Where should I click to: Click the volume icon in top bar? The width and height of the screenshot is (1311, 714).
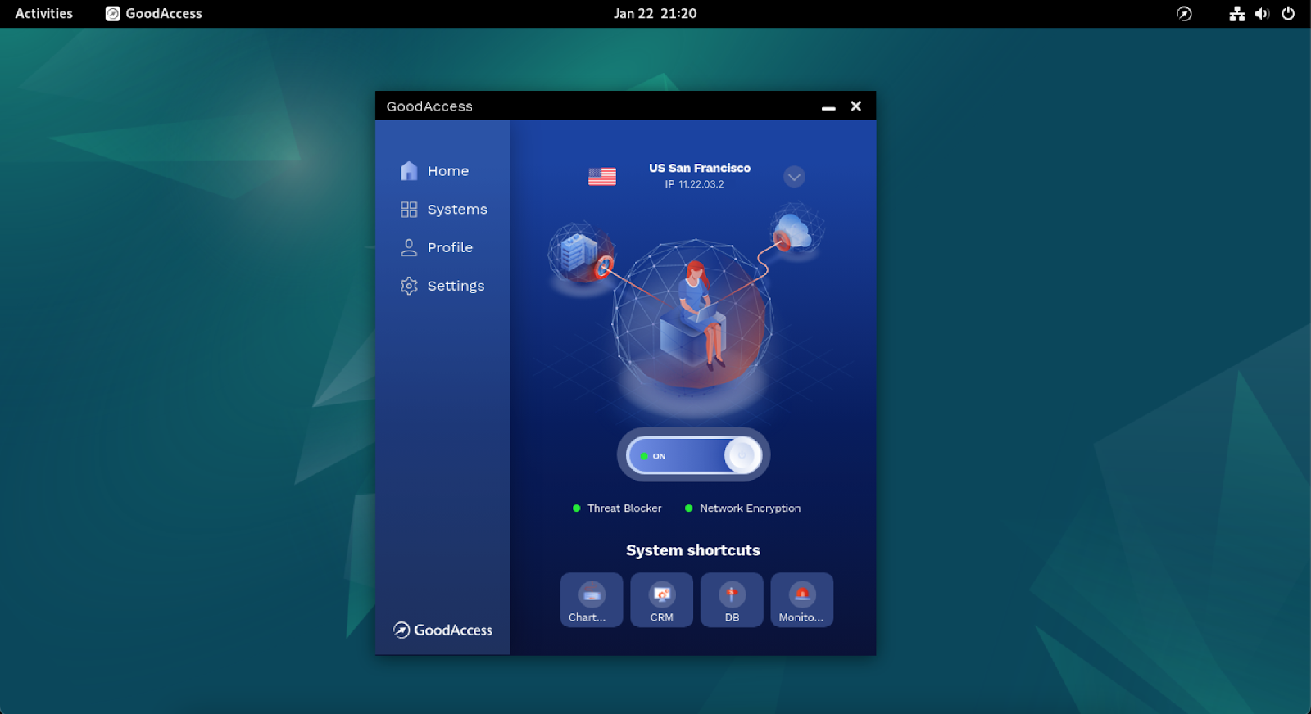pyautogui.click(x=1262, y=13)
